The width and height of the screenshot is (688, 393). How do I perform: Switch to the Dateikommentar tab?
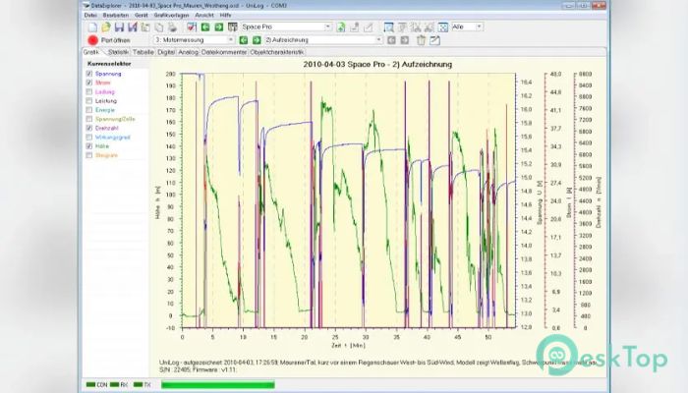pyautogui.click(x=224, y=52)
